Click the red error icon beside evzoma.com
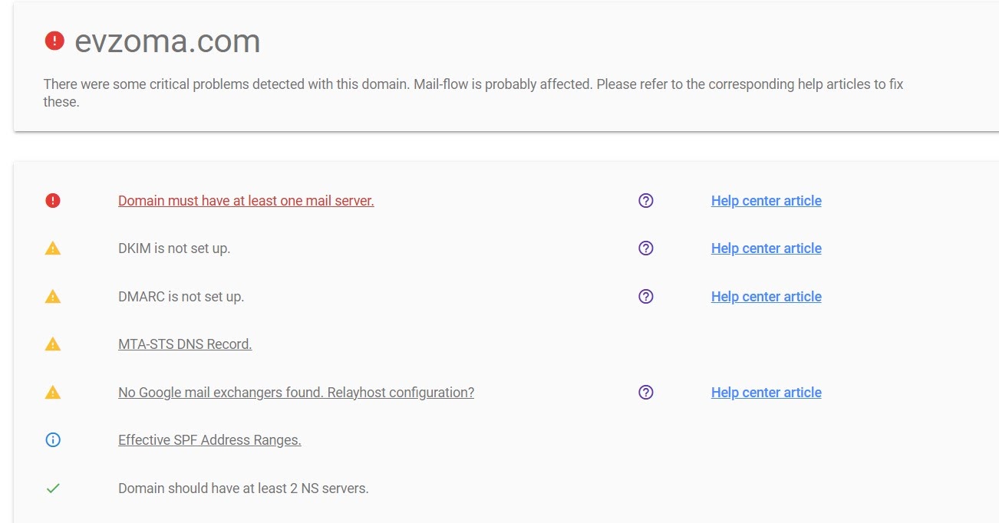This screenshot has width=999, height=523. (x=54, y=41)
